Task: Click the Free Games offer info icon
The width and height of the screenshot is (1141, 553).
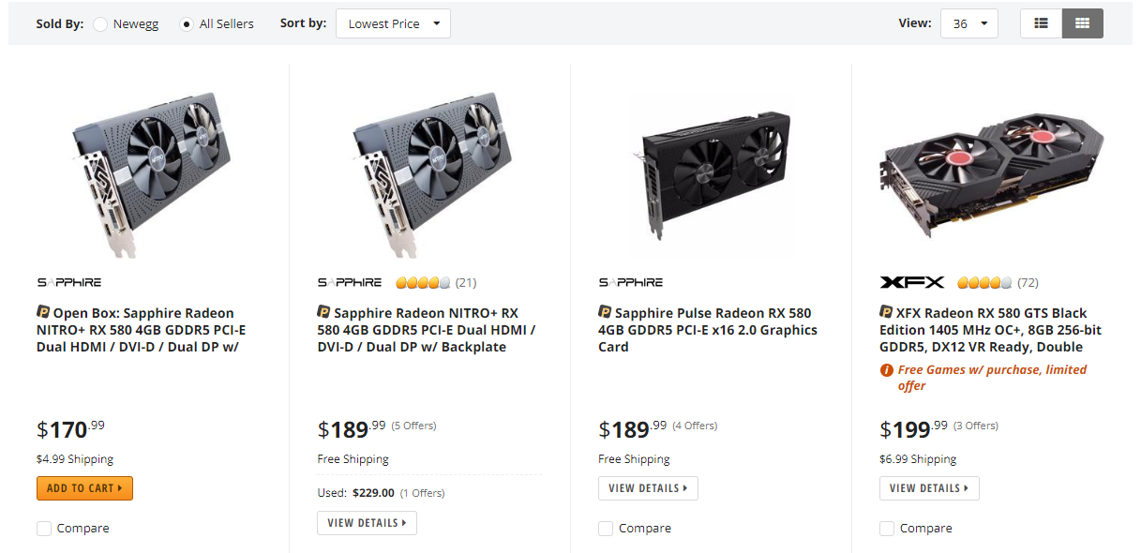Action: pos(887,370)
